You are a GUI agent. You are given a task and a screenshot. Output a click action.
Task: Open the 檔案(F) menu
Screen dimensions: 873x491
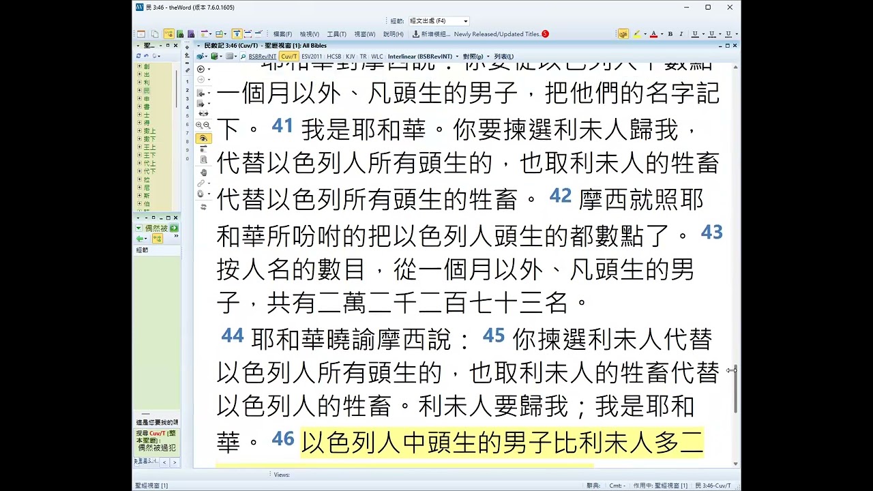282,34
